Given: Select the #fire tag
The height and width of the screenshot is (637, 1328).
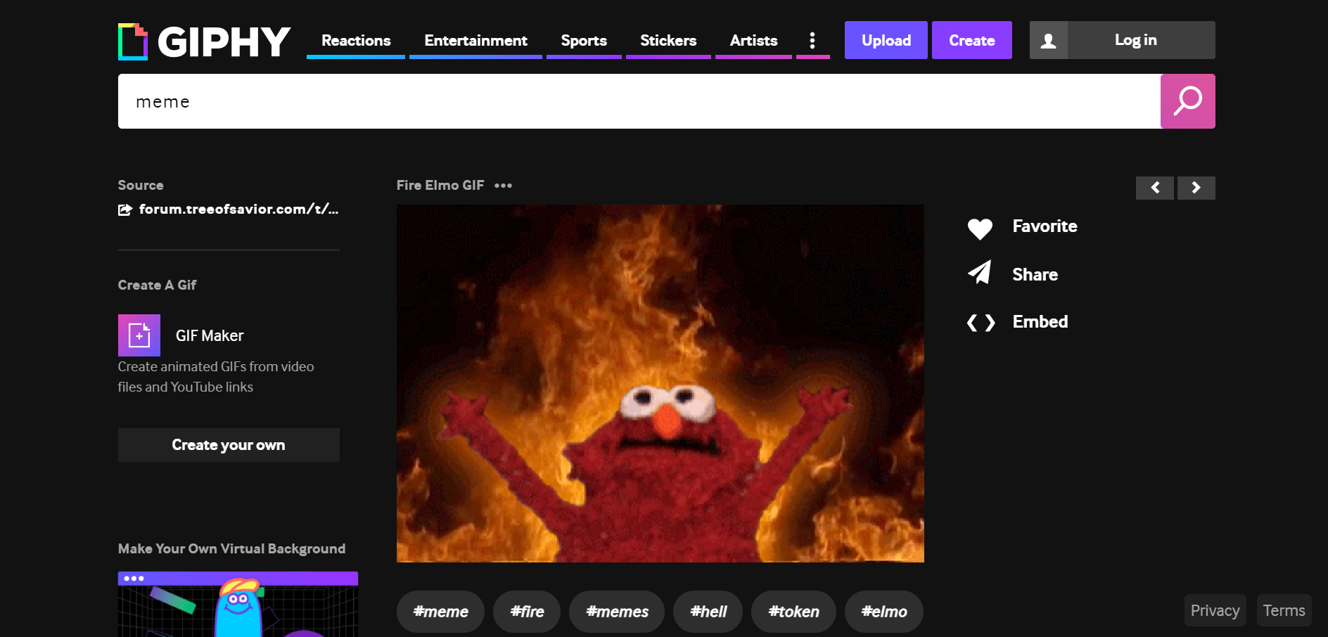Looking at the screenshot, I should 527,612.
